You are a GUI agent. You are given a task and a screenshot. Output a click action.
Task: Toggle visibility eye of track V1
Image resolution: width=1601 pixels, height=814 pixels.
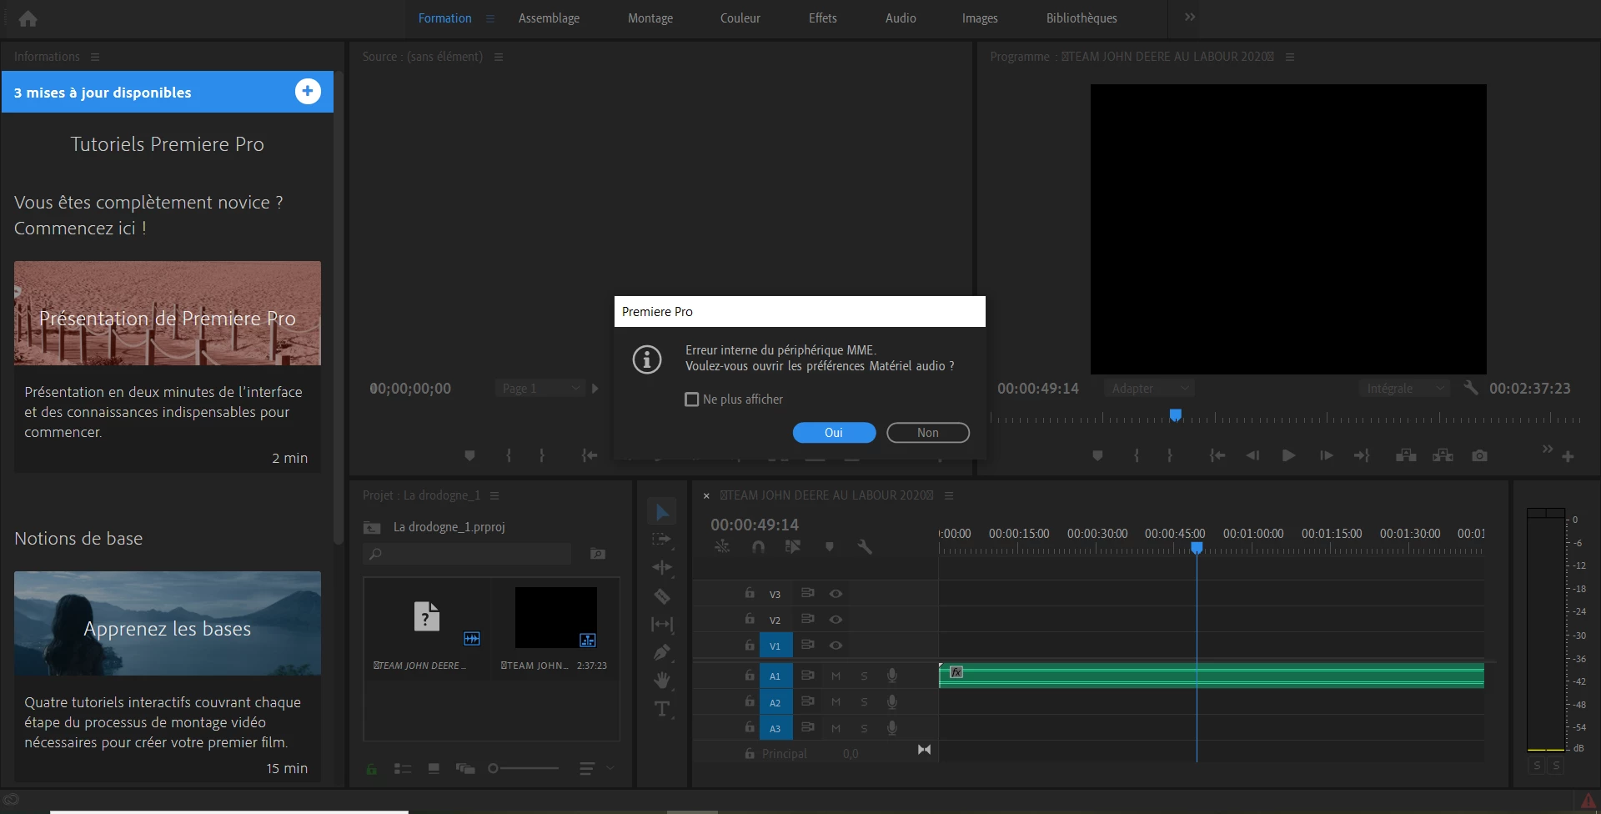click(x=836, y=646)
